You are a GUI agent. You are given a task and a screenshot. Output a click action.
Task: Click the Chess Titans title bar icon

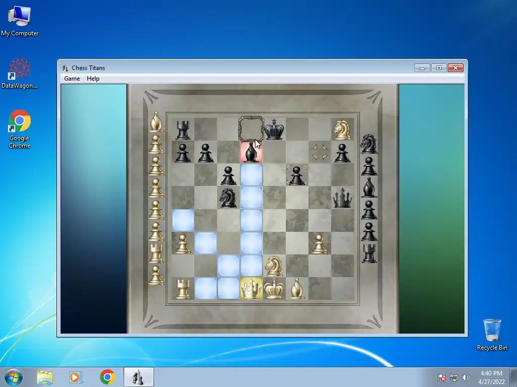coord(65,68)
